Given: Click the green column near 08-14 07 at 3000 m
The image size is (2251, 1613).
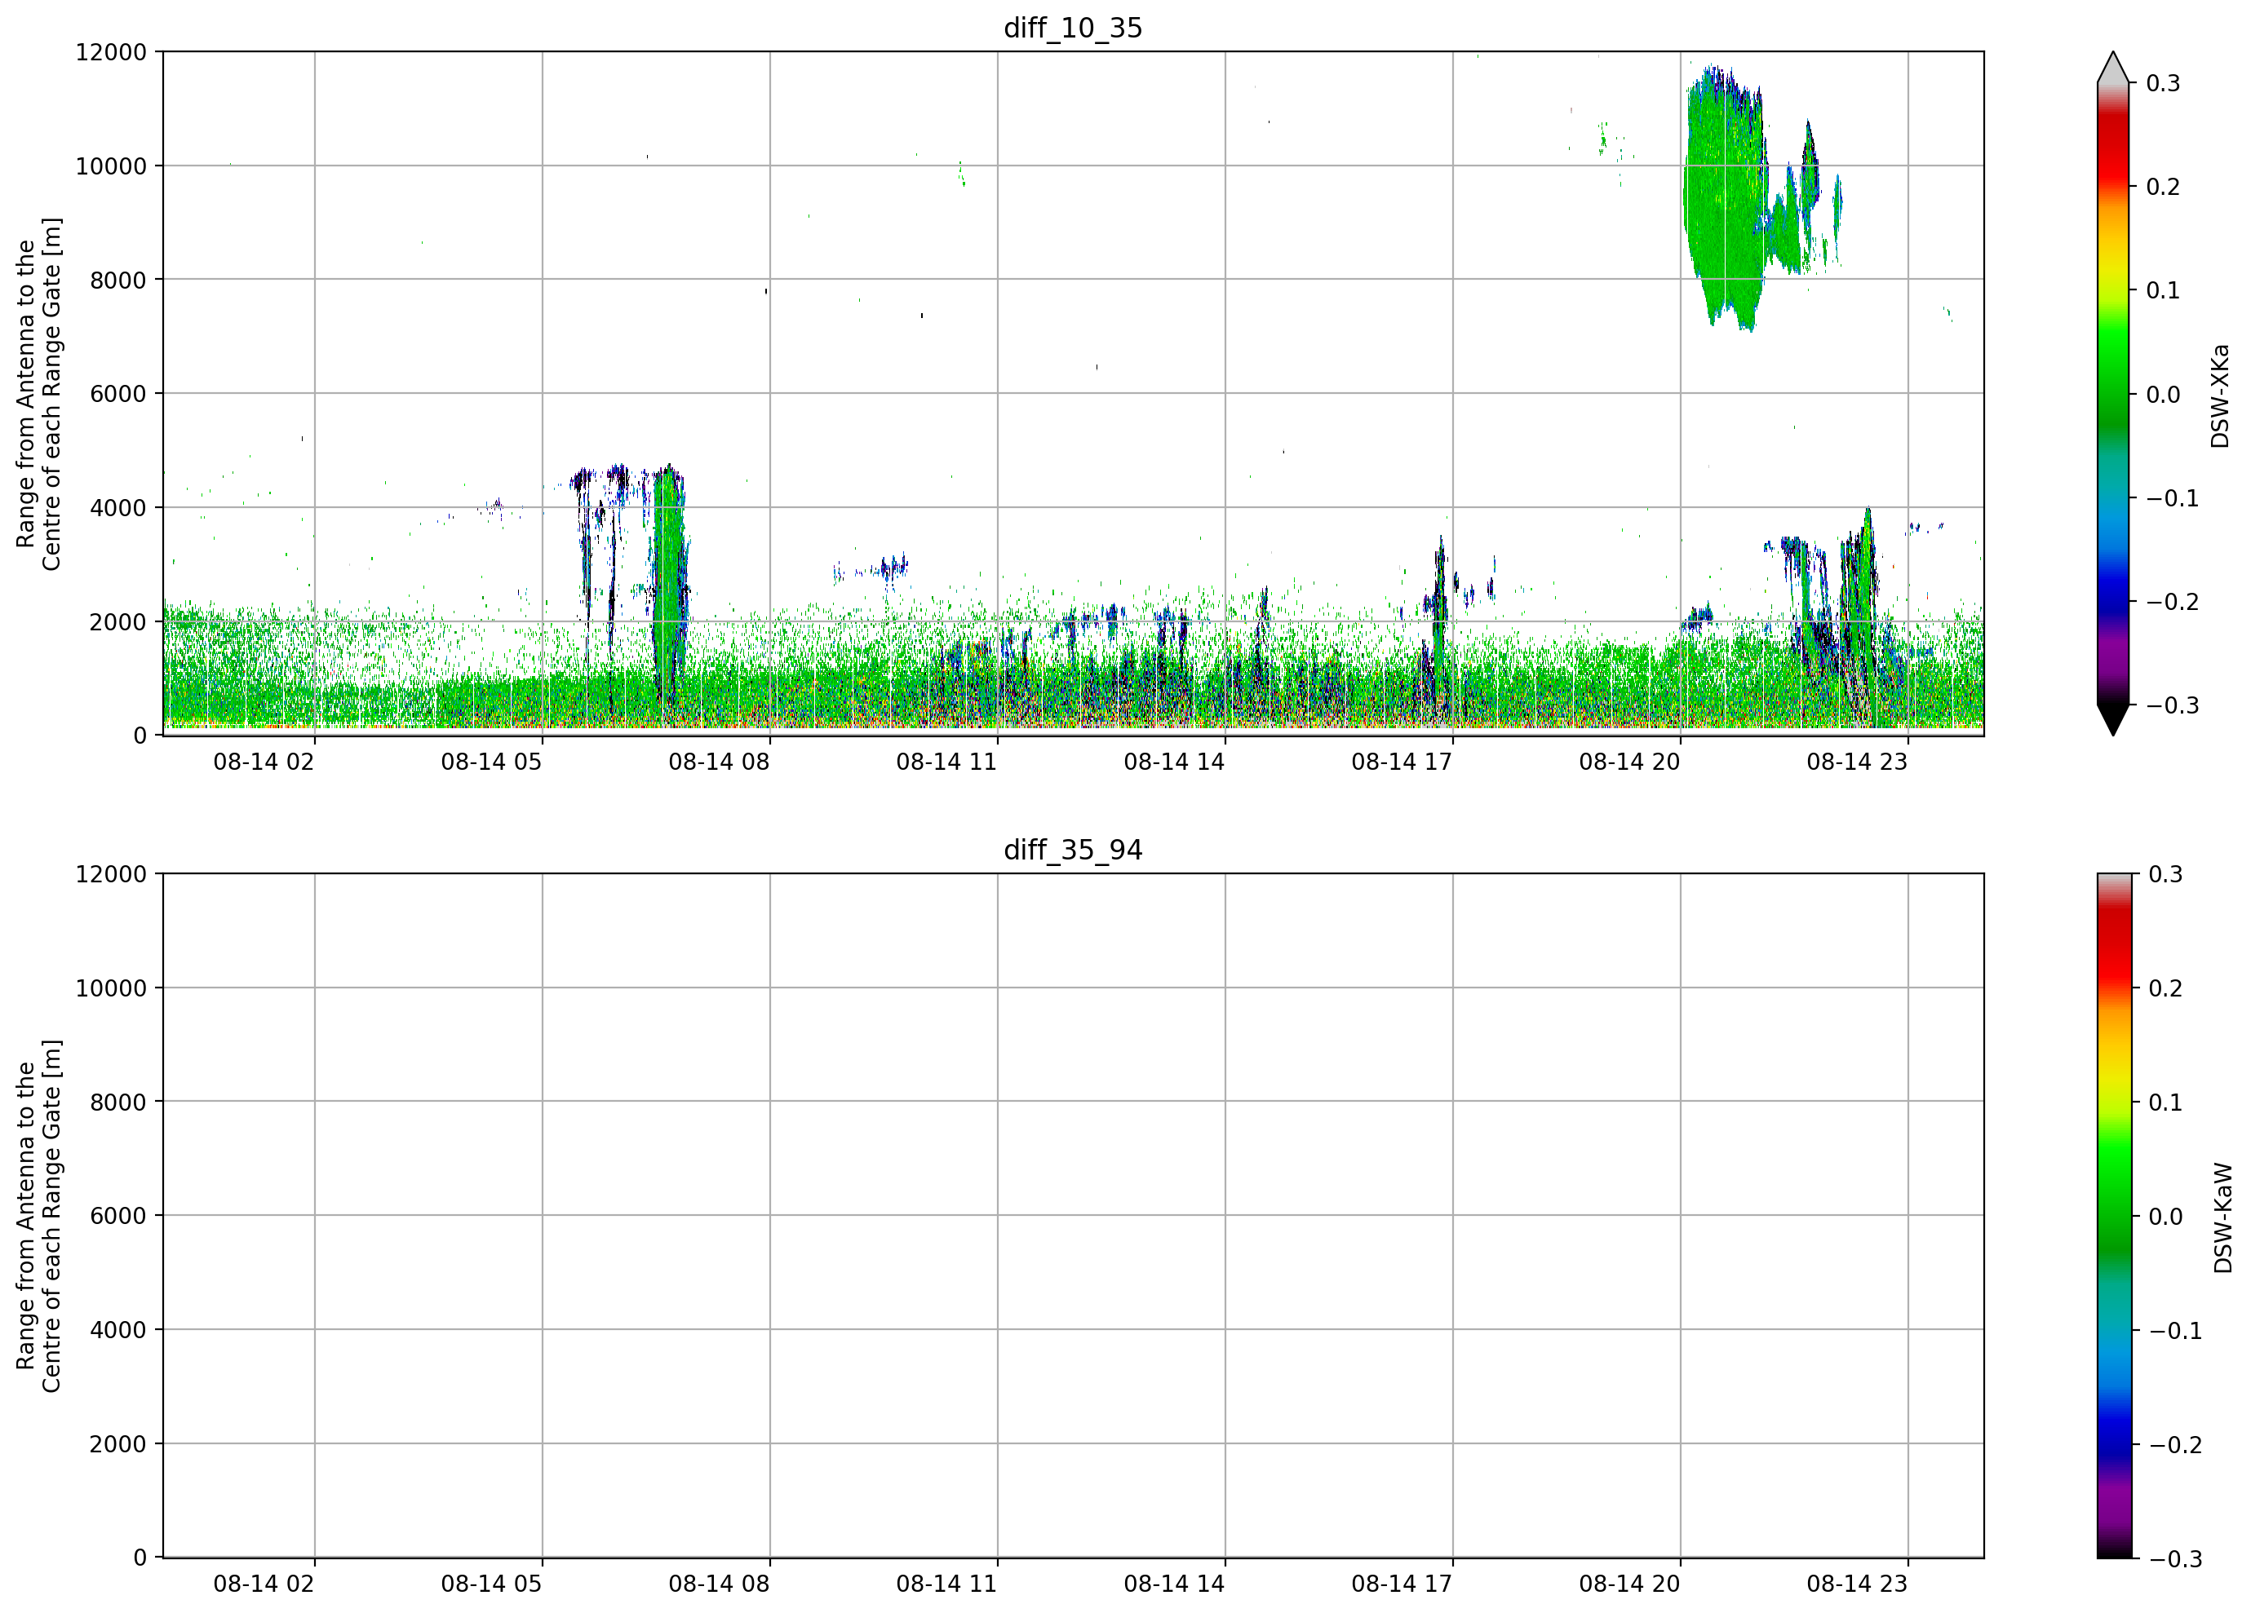Looking at the screenshot, I should tap(669, 586).
